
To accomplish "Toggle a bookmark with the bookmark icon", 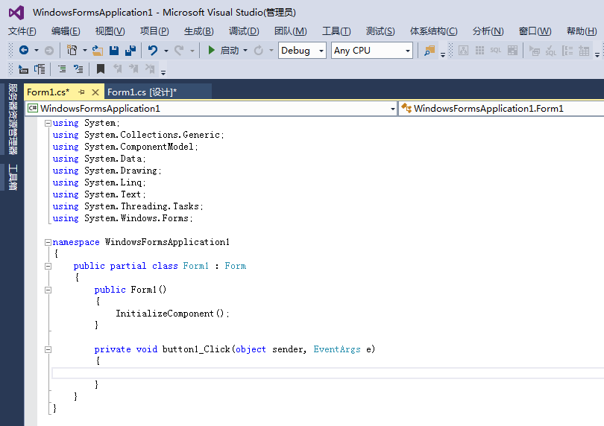I will (x=101, y=69).
